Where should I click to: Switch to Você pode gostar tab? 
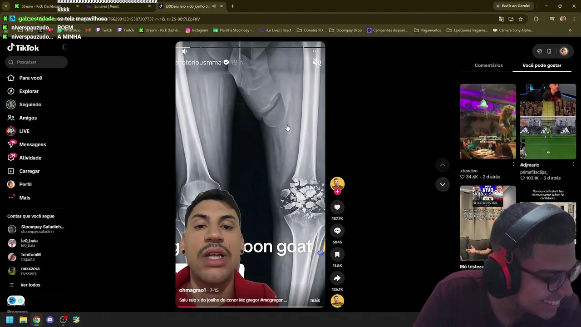pyautogui.click(x=542, y=65)
